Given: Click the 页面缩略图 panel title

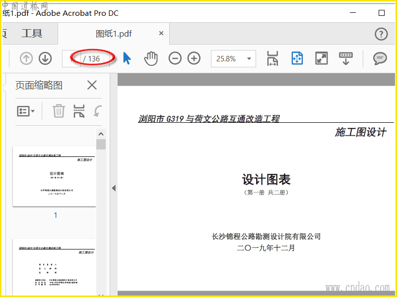Looking at the screenshot, I should 39,85.
